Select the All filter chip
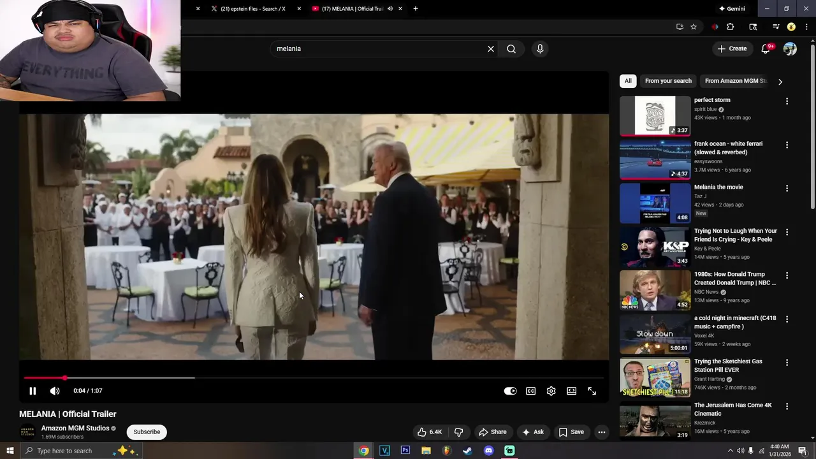This screenshot has height=459, width=816. click(628, 81)
